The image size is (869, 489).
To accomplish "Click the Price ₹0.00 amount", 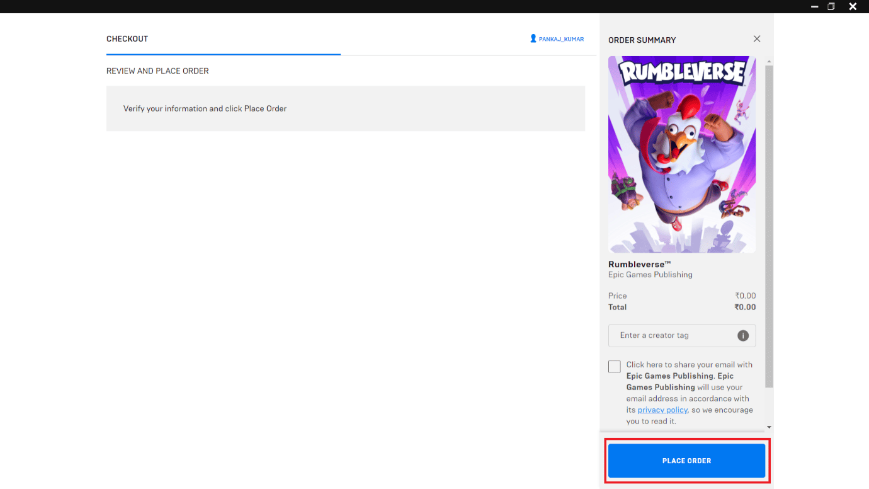I will pos(746,296).
